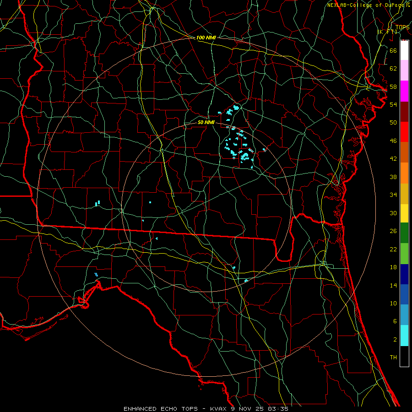The height and width of the screenshot is (412, 412).
Task: Click the light pink legend swatch
Action: tap(404, 70)
